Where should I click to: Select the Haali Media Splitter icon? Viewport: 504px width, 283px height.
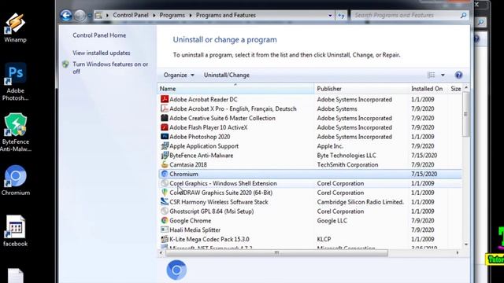click(x=165, y=230)
